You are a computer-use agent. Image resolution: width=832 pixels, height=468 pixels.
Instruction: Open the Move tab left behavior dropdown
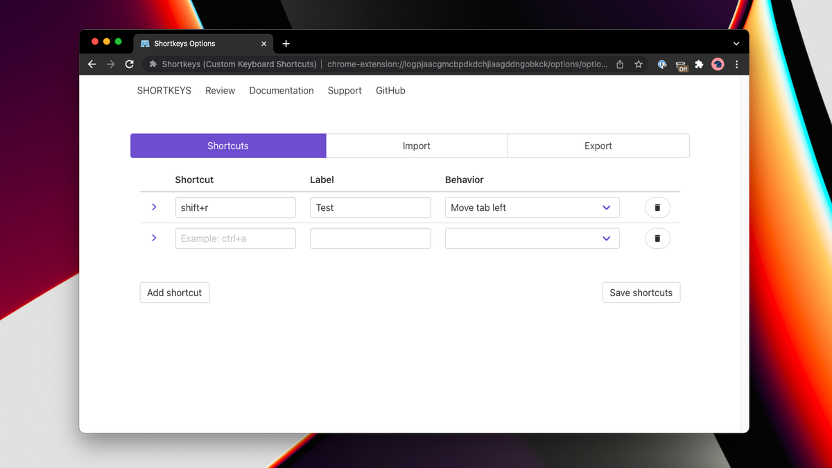coord(532,207)
